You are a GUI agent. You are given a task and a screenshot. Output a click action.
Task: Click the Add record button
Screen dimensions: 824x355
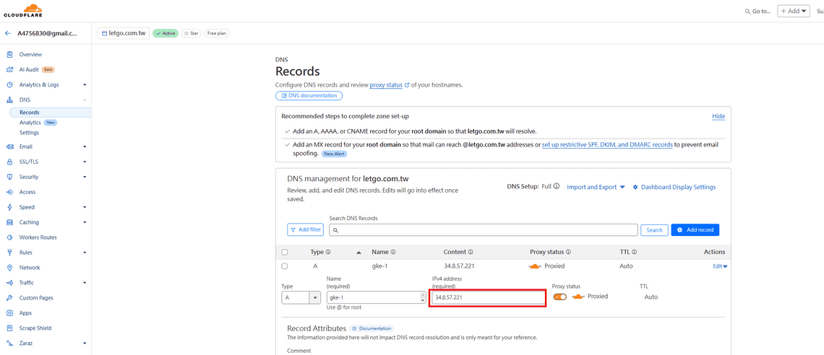[x=695, y=229]
